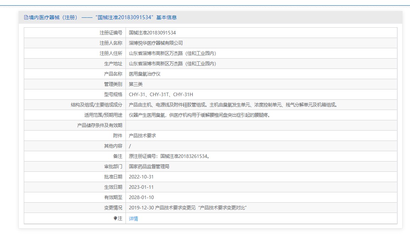Click the document icon before 境内医疗器械

(x=26, y=17)
